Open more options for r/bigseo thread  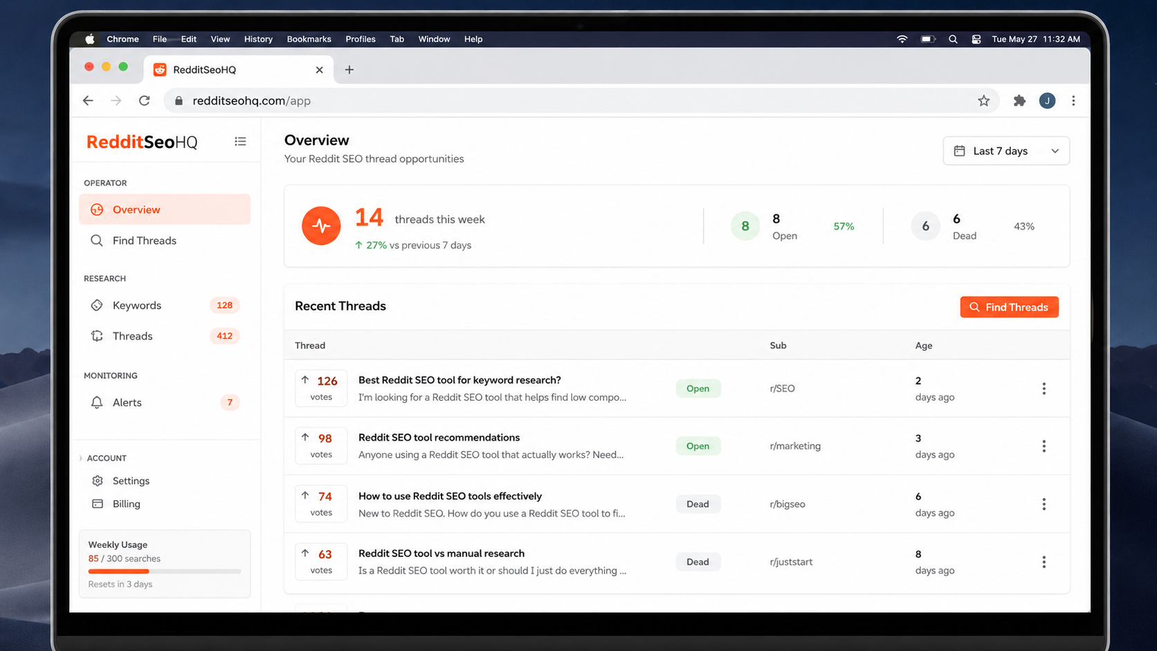pos(1044,504)
